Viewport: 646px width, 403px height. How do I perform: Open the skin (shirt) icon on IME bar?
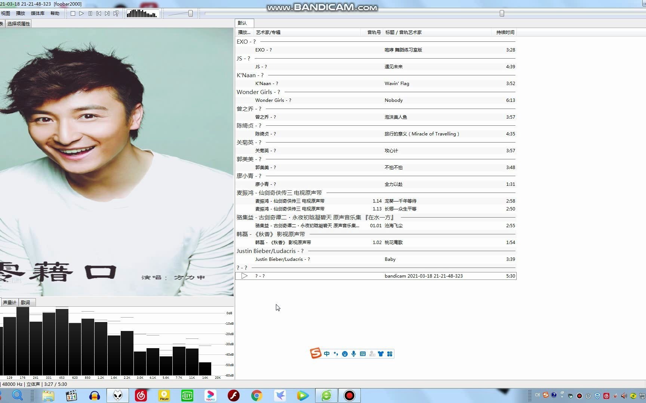tap(381, 354)
